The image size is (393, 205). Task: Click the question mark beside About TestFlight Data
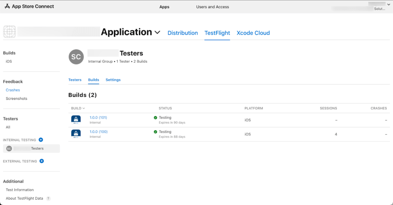[48, 198]
